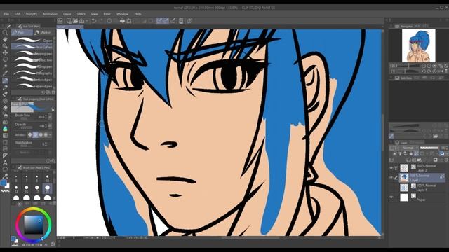
Task: Click the Save icon in command bar
Action: [x=82, y=20]
